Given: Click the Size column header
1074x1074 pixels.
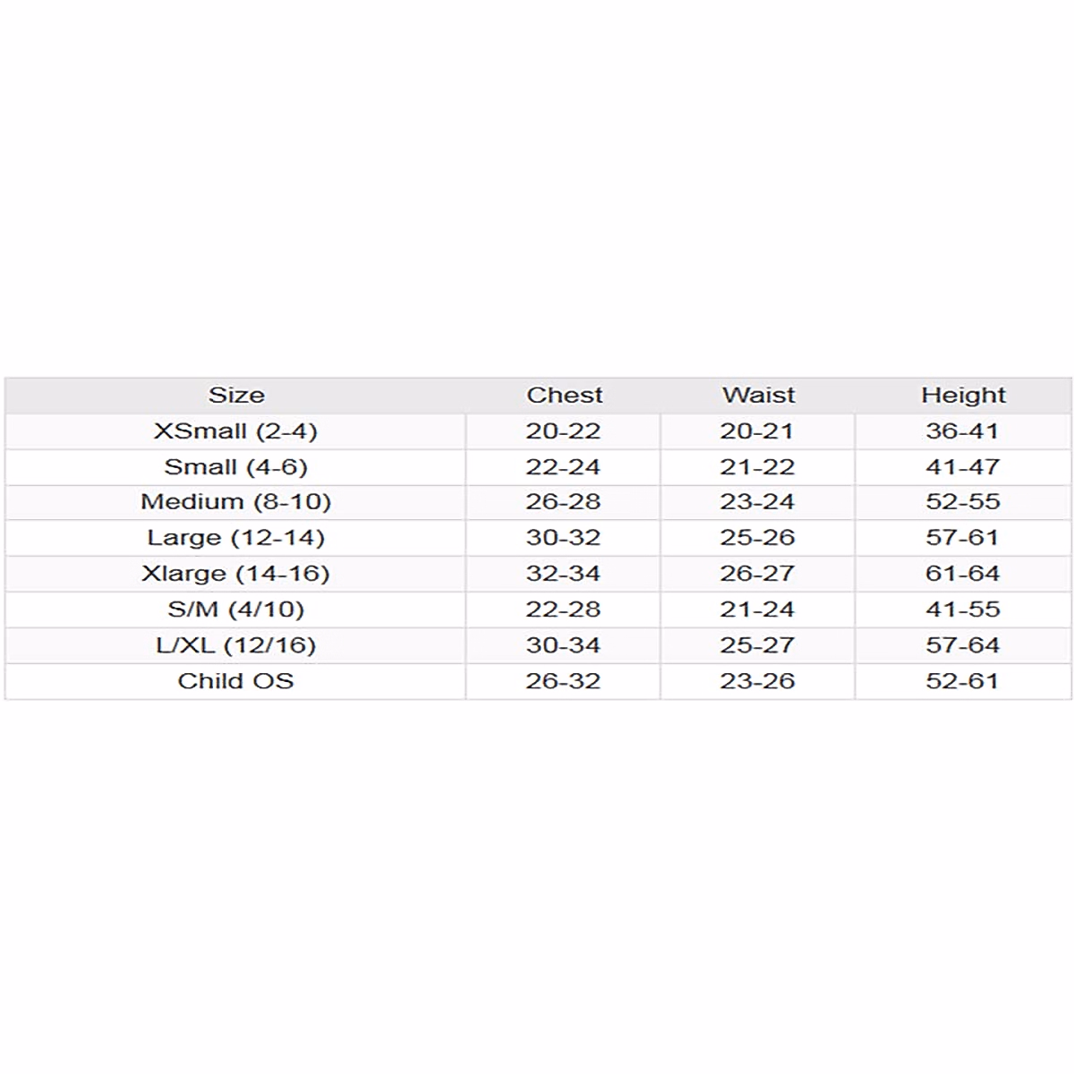Looking at the screenshot, I should [236, 395].
